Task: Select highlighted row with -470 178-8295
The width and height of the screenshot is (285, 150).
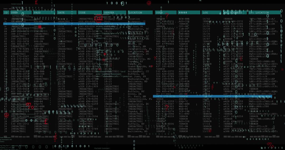Action: click(212, 96)
